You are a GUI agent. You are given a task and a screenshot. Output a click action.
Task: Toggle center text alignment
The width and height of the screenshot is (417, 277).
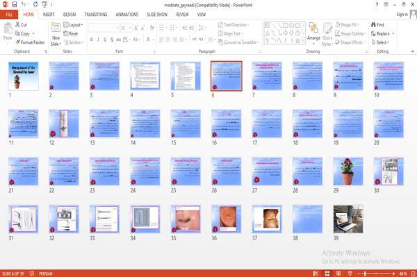[x=168, y=40]
